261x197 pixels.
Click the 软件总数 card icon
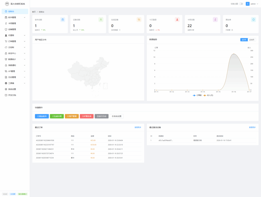point(62,19)
